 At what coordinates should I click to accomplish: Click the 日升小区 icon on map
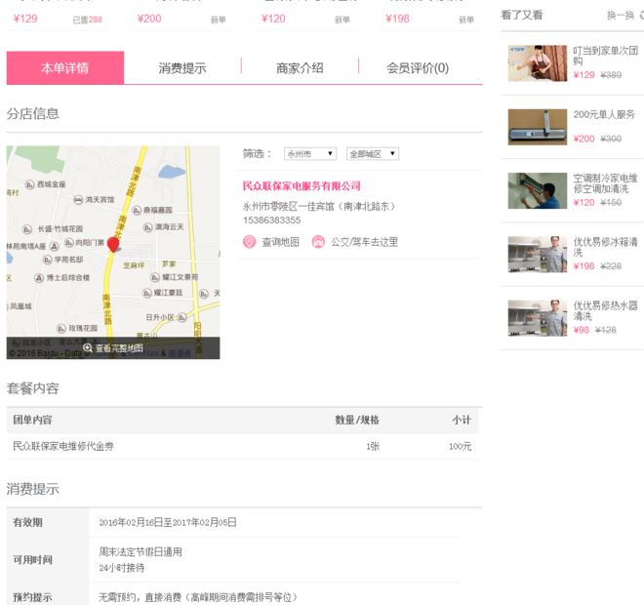(x=181, y=317)
